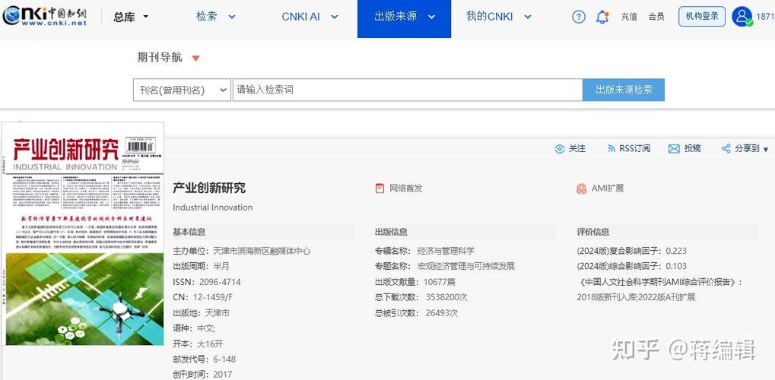Click the 分享到 share icon
The height and width of the screenshot is (380, 775).
point(726,149)
